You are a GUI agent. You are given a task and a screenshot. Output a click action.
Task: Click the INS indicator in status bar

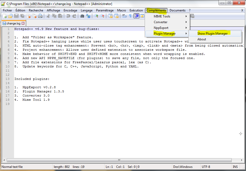coord(235,167)
